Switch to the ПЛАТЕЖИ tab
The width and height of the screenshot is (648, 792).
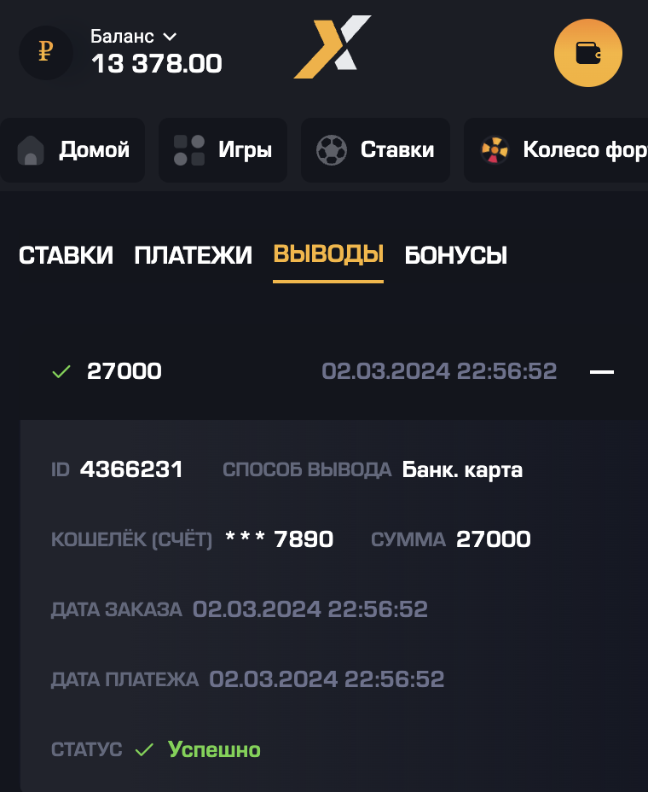[193, 255]
